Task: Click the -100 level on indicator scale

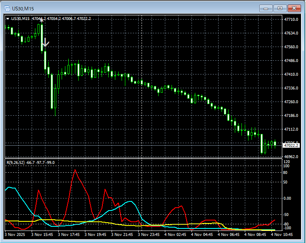Action: point(287,228)
